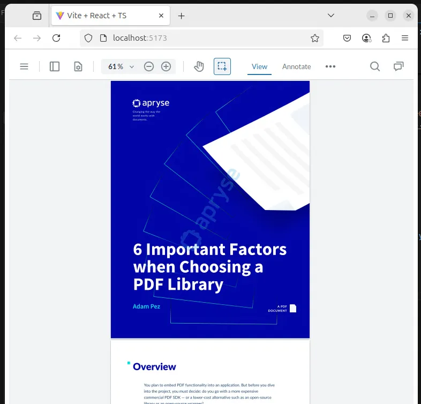Open view controls page settings
The image size is (421, 404).
coord(78,66)
